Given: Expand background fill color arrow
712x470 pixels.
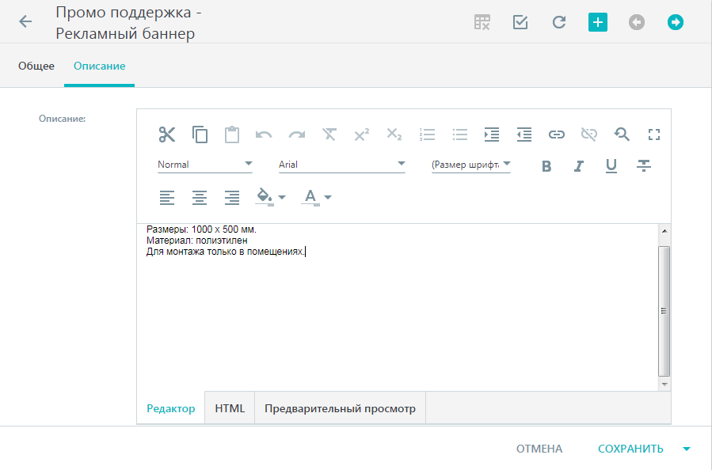Looking at the screenshot, I should tap(282, 197).
